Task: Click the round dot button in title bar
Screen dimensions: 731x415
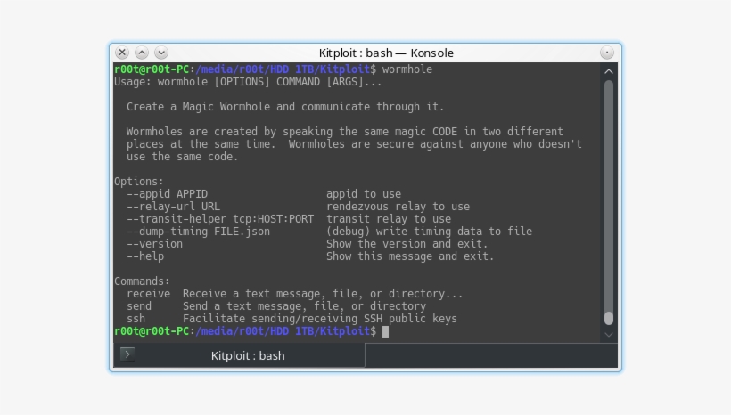Action: coord(607,53)
